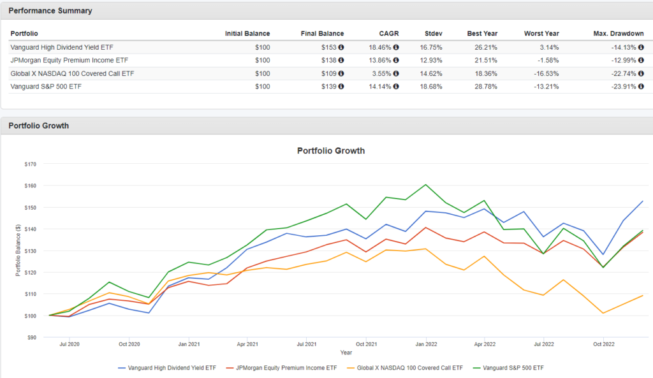This screenshot has height=378, width=653.
Task: Toggle Global X NASDAQ 100 Covered Call legend entry
Action: pyautogui.click(x=405, y=368)
